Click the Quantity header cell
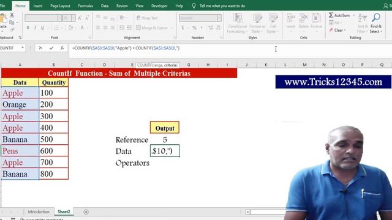The height and width of the screenshot is (220, 392). (53, 82)
